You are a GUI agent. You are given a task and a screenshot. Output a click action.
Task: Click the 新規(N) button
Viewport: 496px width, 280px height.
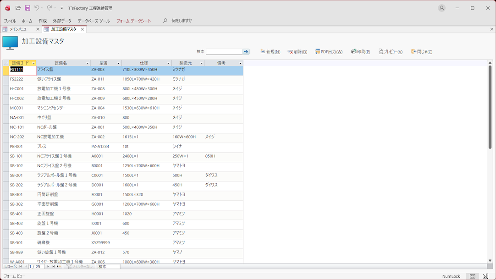(x=270, y=52)
